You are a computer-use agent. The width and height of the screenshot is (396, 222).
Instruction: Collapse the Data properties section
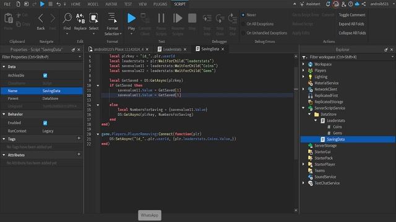coord(4,67)
